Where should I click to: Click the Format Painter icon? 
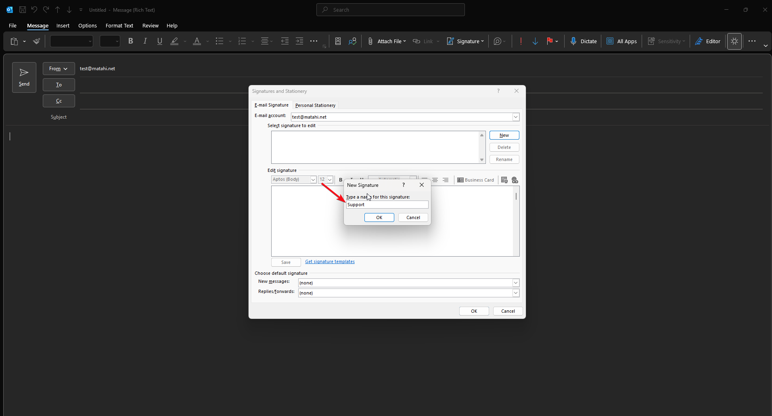[x=37, y=41]
